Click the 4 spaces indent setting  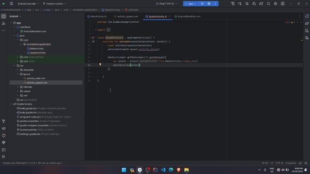(291, 163)
